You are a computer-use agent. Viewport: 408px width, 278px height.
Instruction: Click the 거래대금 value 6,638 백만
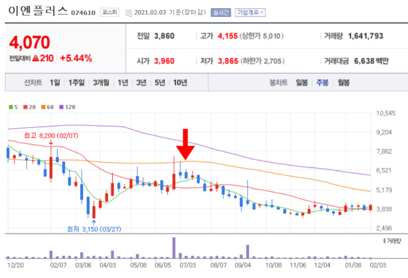pos(371,61)
